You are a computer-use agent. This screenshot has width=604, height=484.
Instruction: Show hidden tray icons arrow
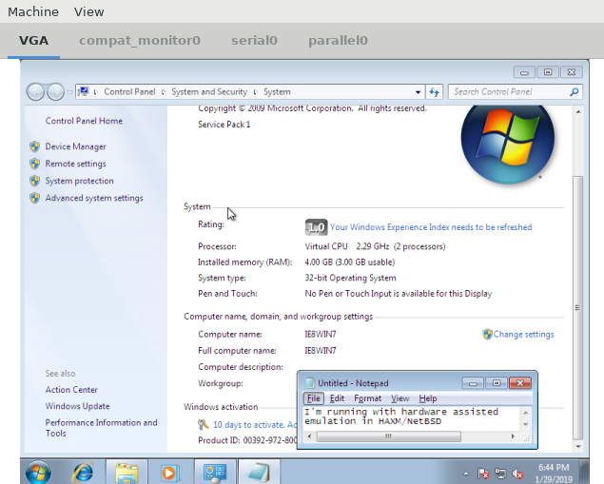466,474
